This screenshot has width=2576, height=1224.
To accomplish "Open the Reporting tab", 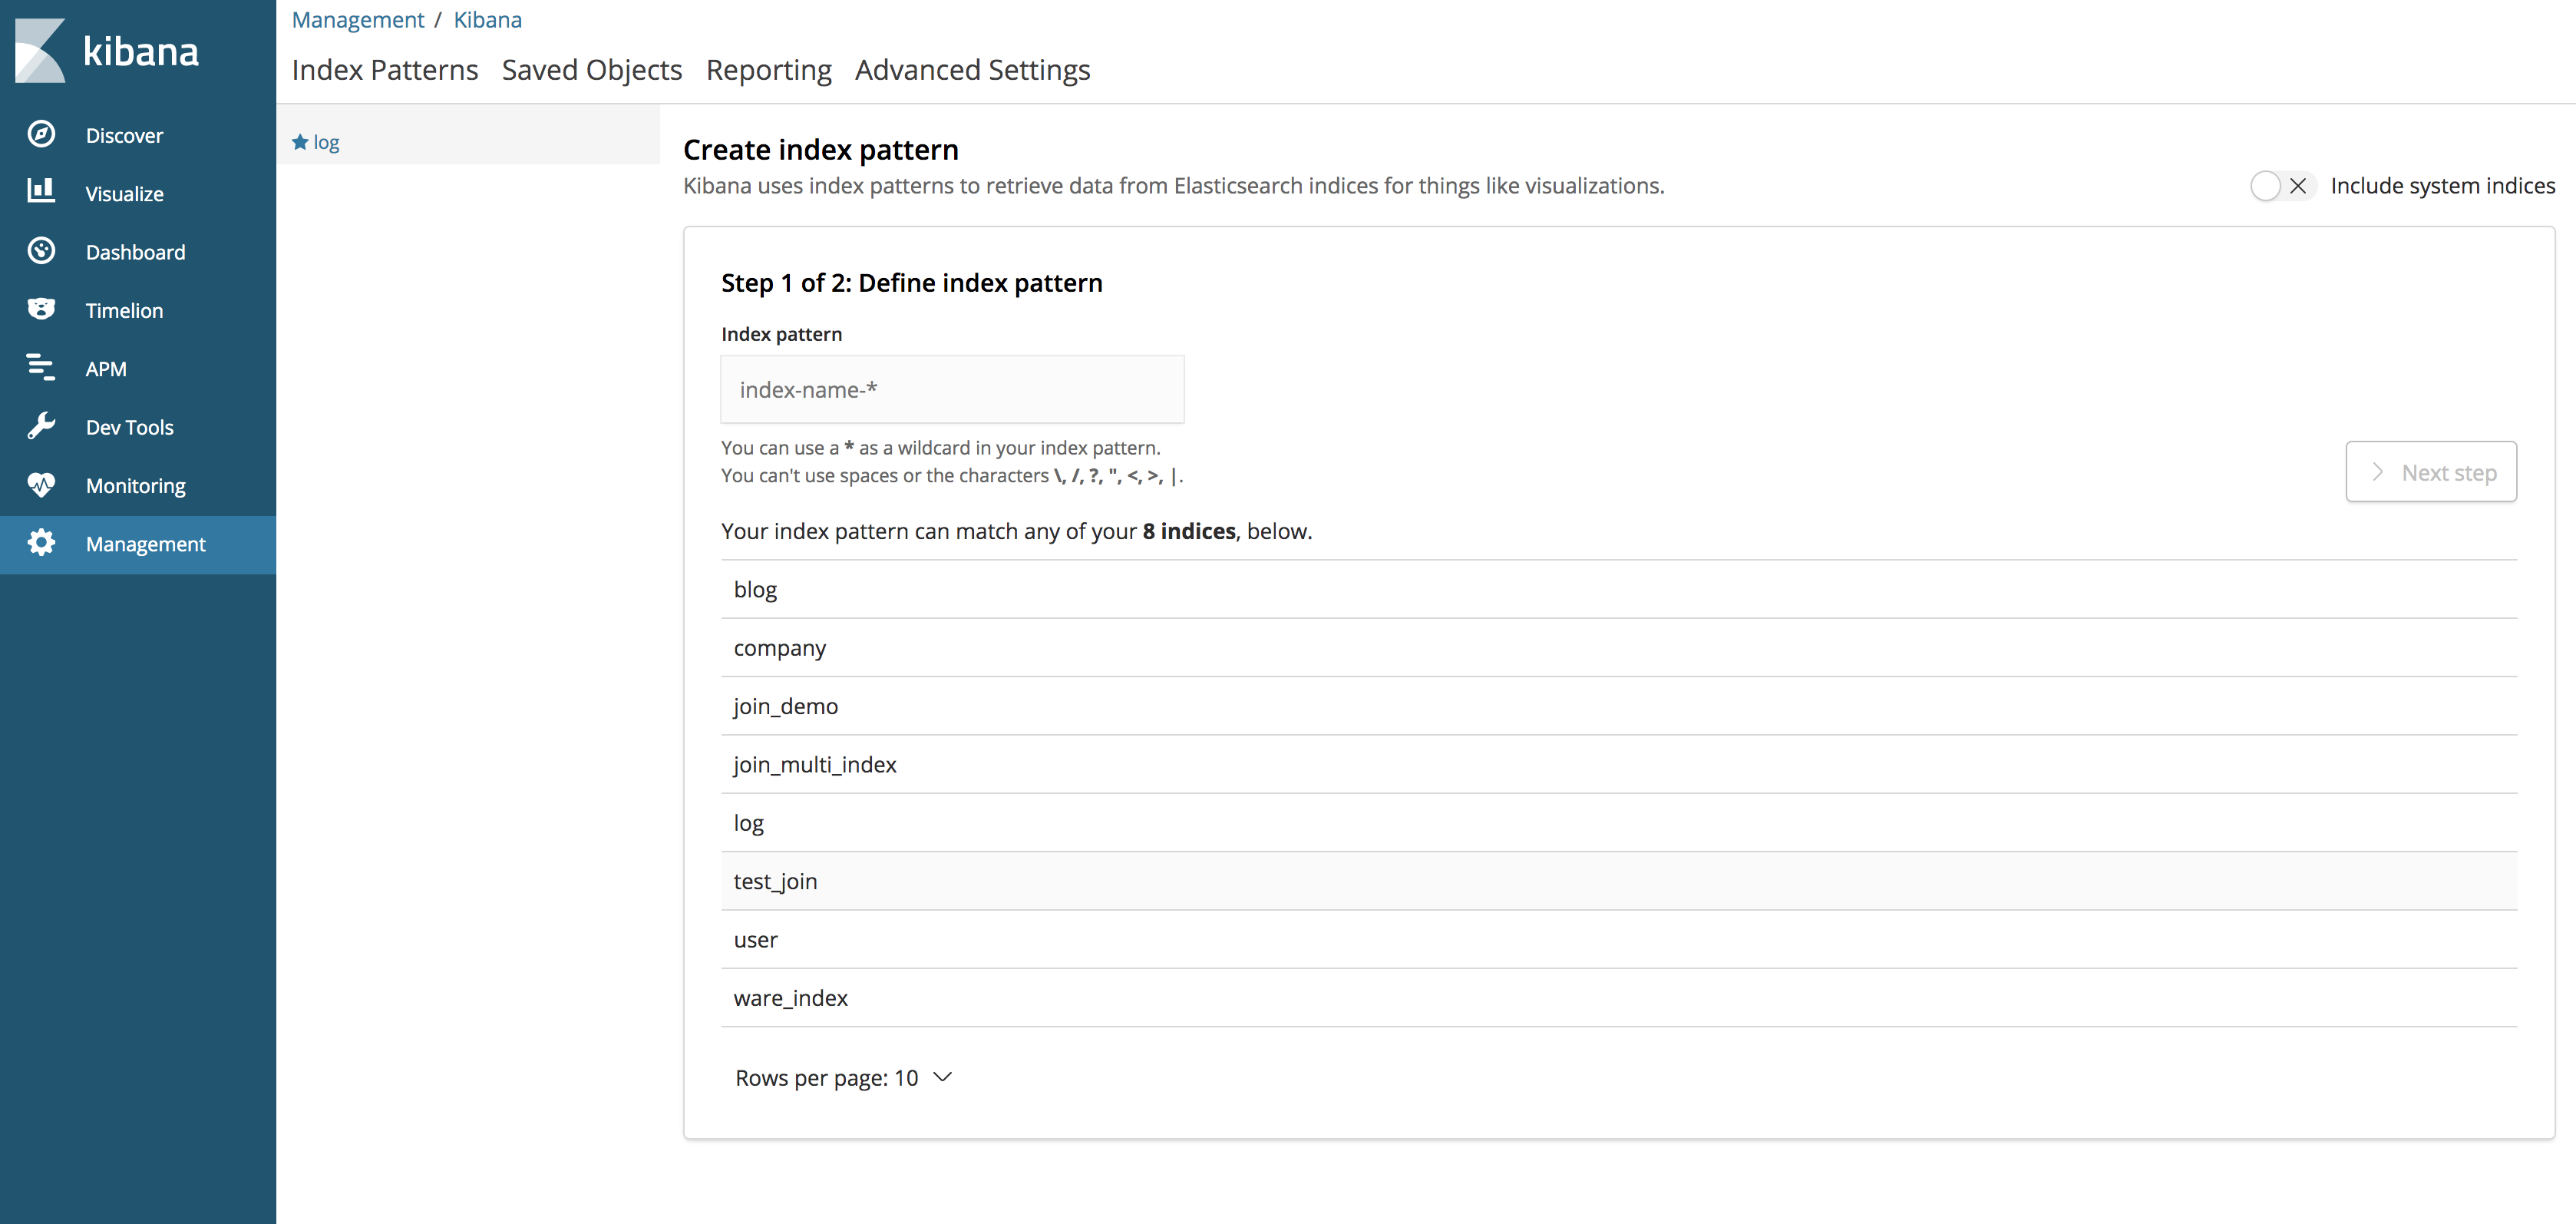I will click(x=768, y=70).
